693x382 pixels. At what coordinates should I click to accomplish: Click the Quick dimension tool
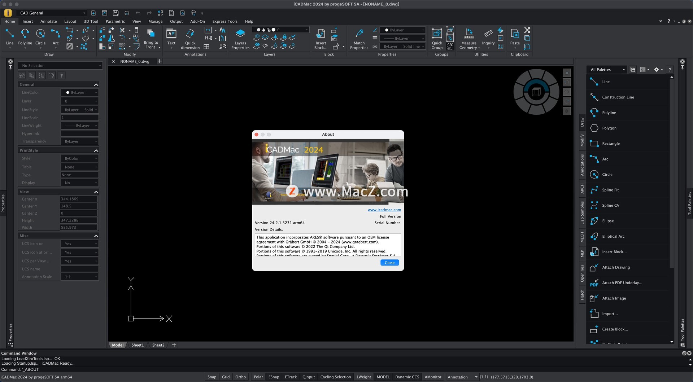(190, 39)
